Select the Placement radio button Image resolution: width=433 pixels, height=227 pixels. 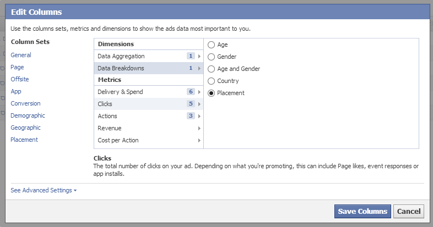(x=211, y=93)
